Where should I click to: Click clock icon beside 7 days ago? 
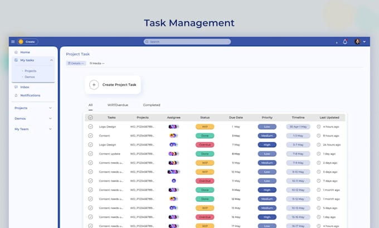(319, 181)
